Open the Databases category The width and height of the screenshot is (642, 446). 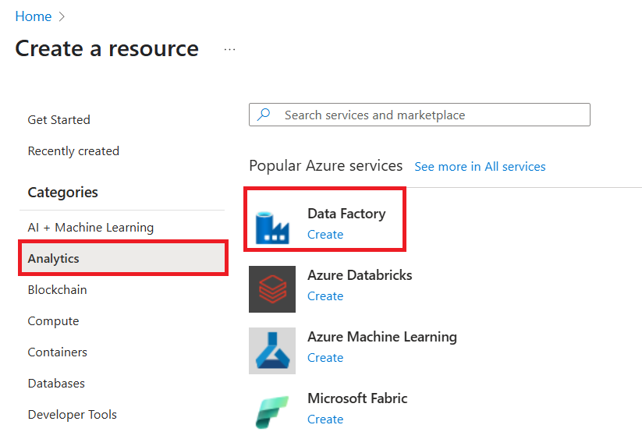56,383
